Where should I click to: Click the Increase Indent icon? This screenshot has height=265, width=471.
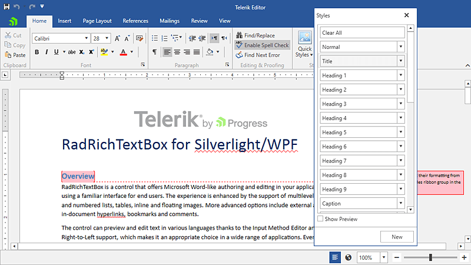point(202,38)
